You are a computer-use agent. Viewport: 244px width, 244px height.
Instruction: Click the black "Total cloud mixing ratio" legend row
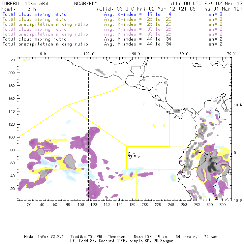tap(35, 39)
